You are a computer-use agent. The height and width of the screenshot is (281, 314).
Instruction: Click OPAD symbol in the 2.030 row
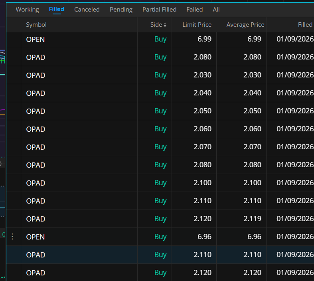tap(36, 75)
